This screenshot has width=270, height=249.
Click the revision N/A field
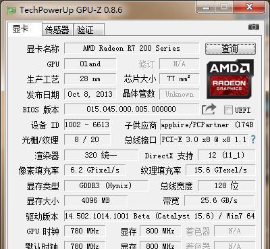(x=180, y=64)
